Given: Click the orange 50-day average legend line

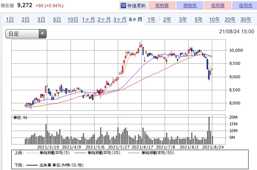Looking at the screenshot, I should [x=134, y=153].
